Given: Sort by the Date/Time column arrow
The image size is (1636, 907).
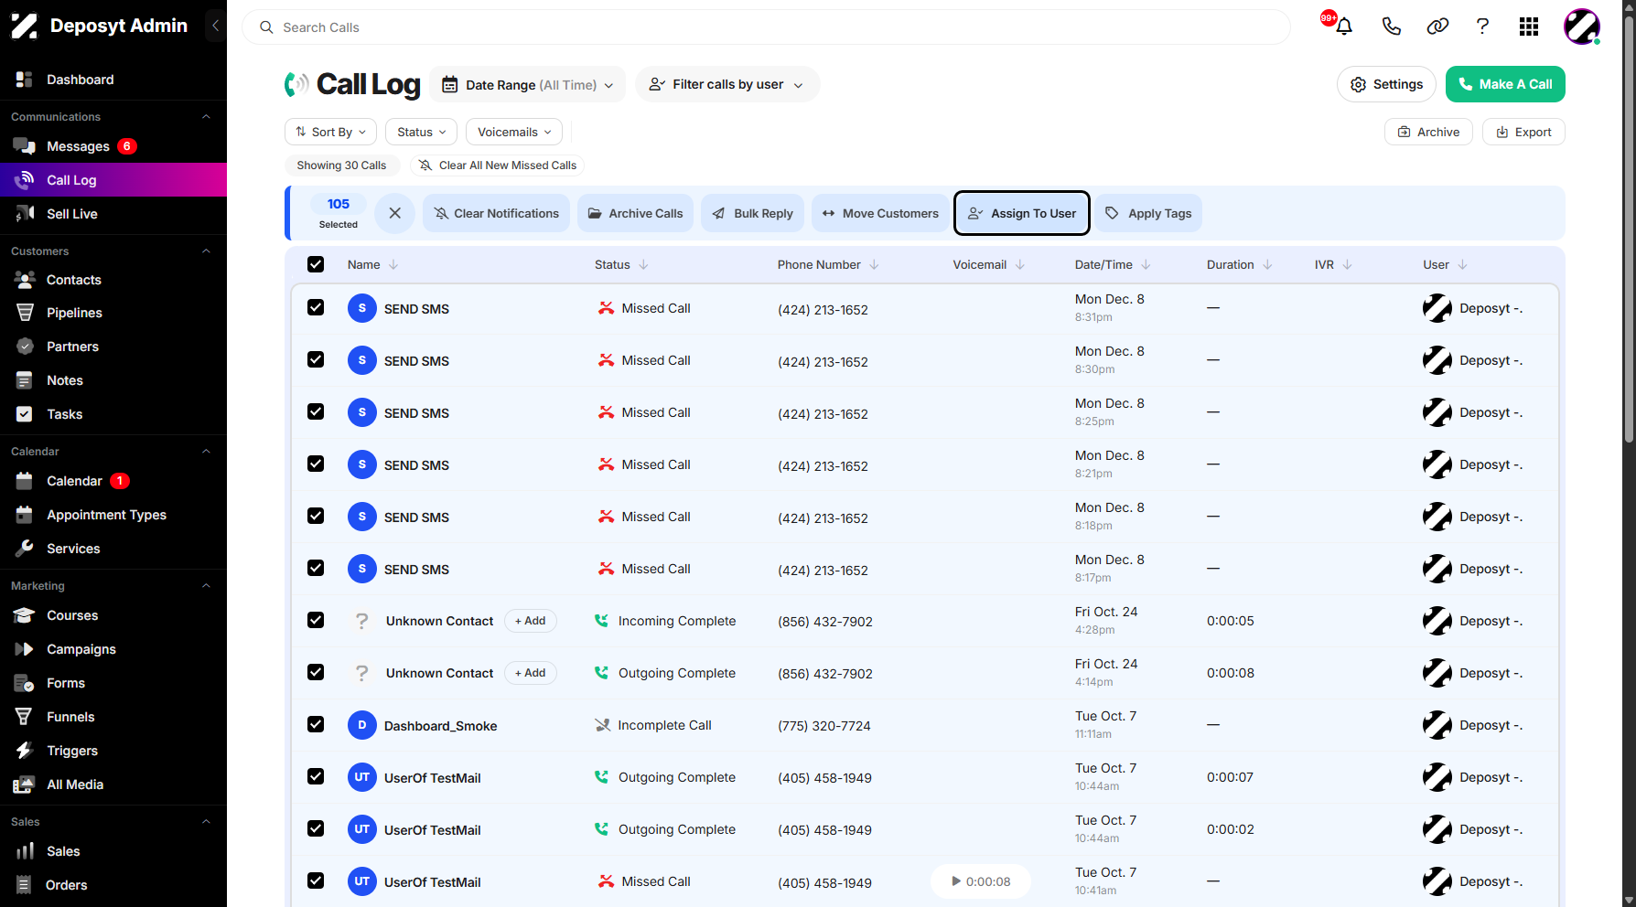Looking at the screenshot, I should pos(1146,265).
